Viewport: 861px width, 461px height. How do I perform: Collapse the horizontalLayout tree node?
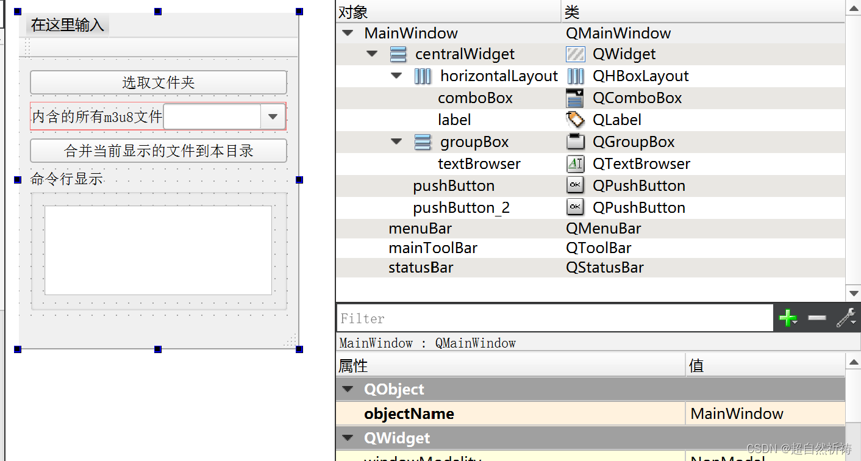(x=397, y=76)
